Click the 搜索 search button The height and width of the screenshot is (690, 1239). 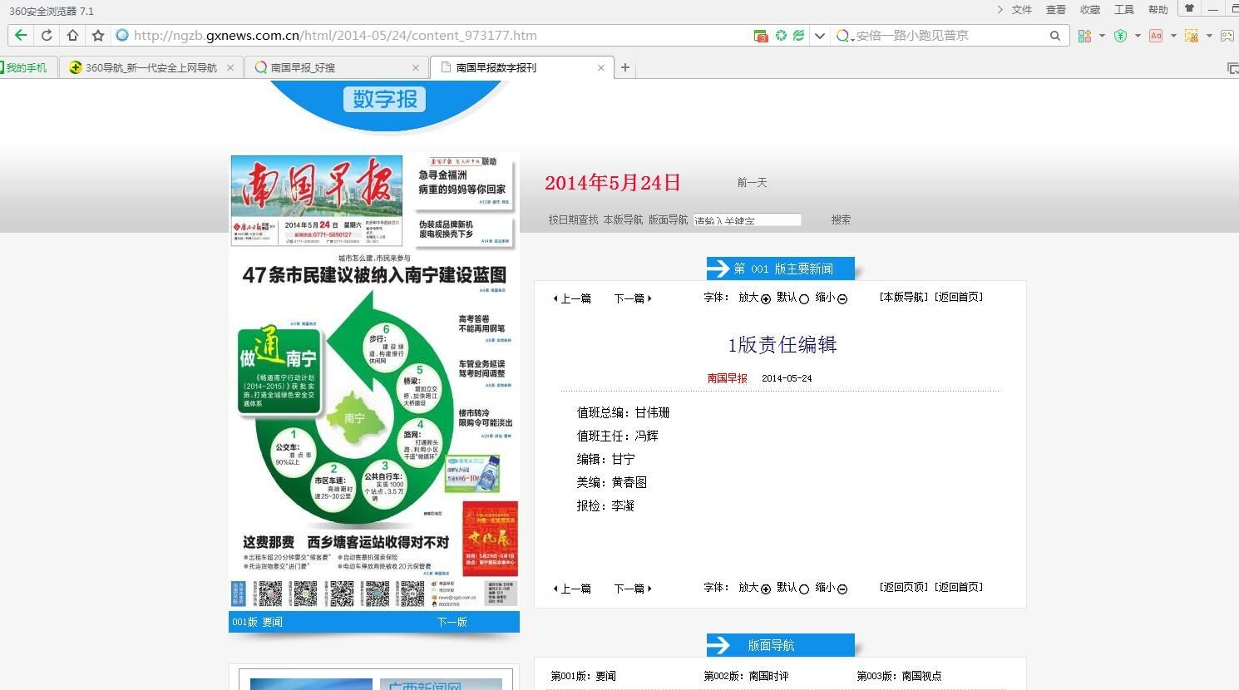coord(840,219)
